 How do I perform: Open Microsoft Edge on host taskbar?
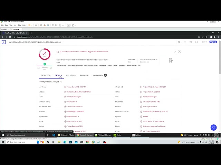[65, 142]
